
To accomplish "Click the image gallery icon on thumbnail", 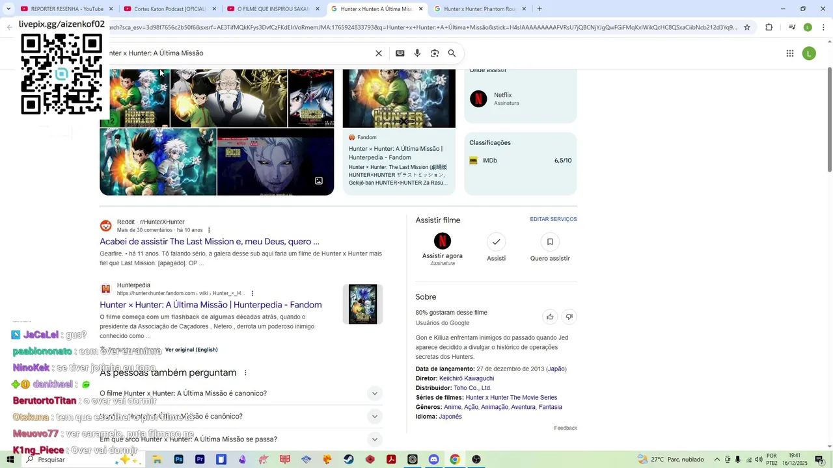I will (x=319, y=181).
